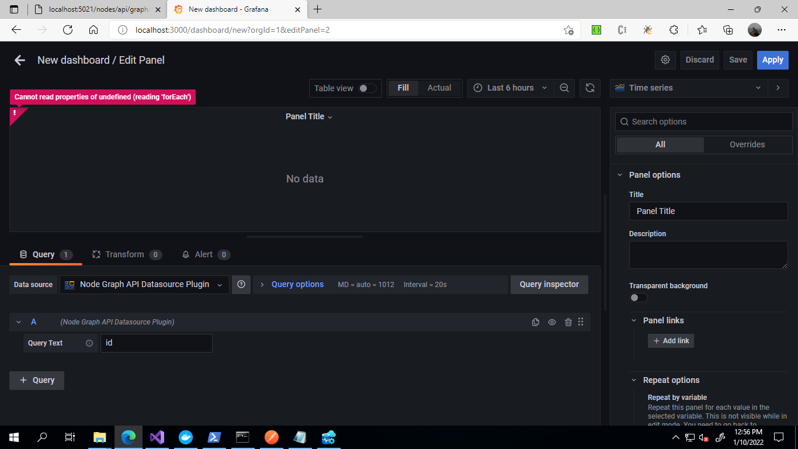798x449 pixels.
Task: Open the Edge settings and more menu
Action: coord(782,30)
